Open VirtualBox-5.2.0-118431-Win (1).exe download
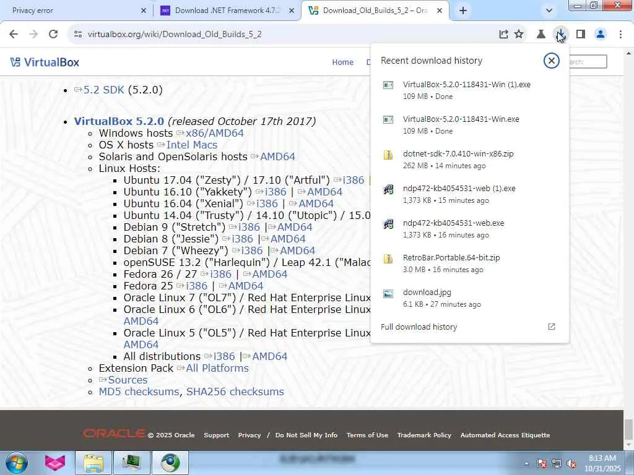Image resolution: width=634 pixels, height=475 pixels. pos(469,90)
